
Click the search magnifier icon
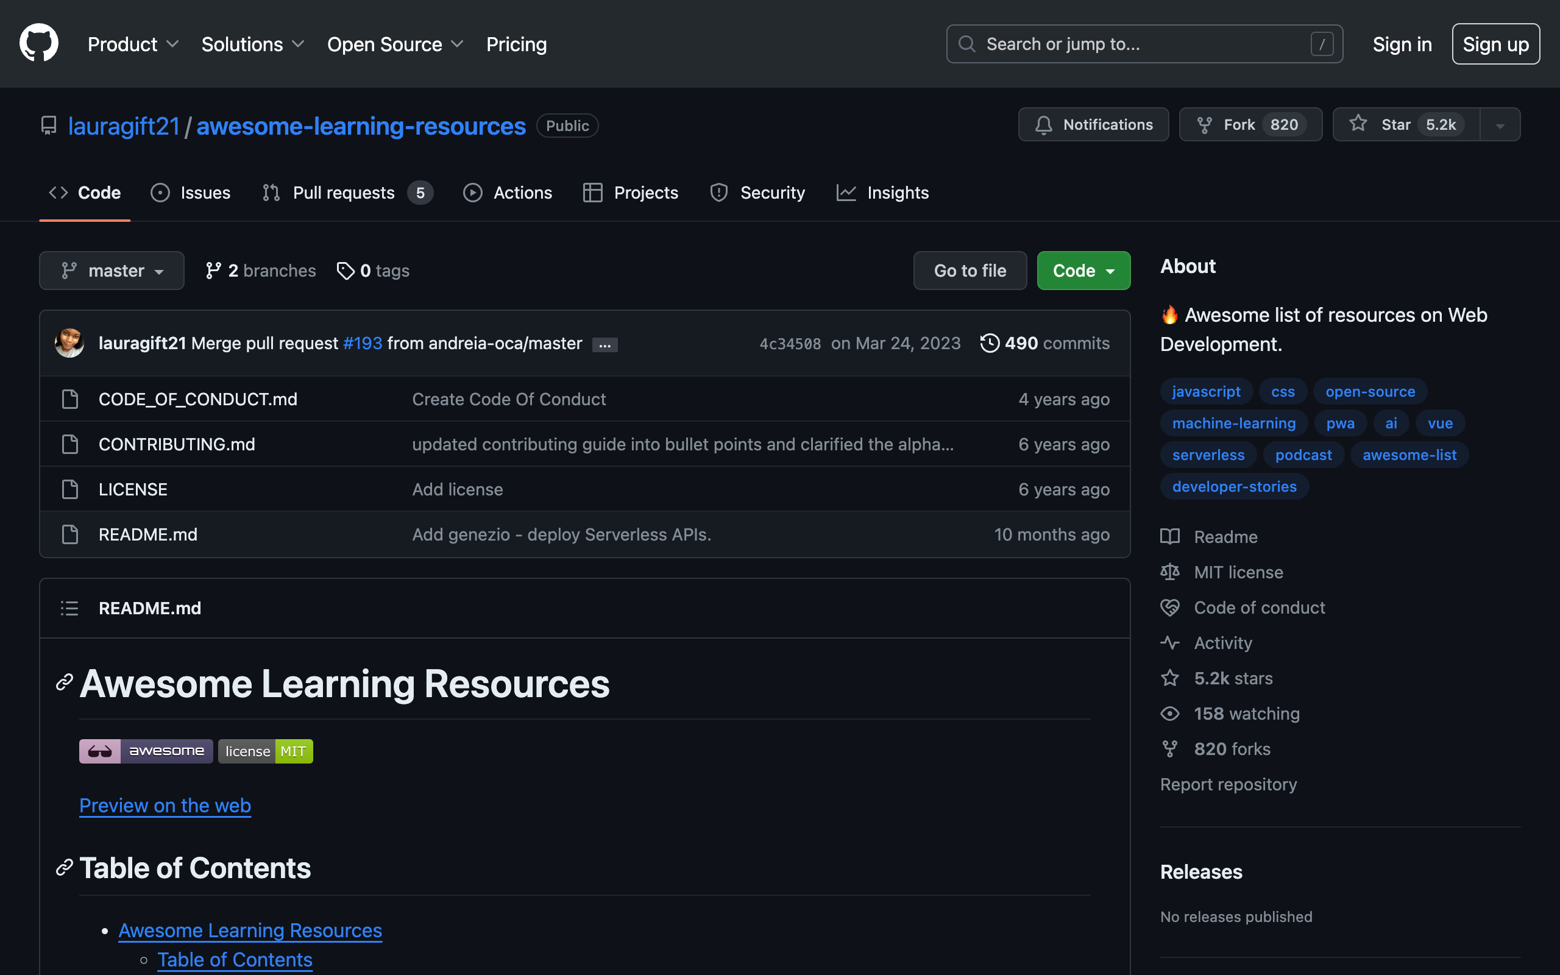(x=967, y=44)
